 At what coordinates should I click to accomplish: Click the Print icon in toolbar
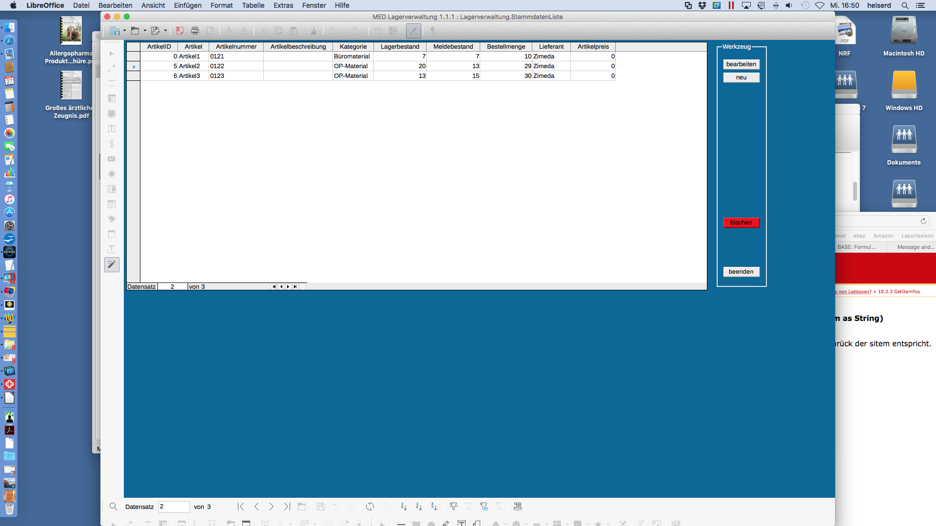(x=195, y=31)
